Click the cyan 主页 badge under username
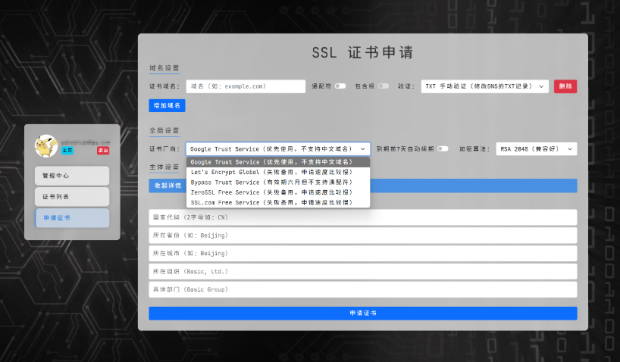Screen dimensions: 620x362 67,151
